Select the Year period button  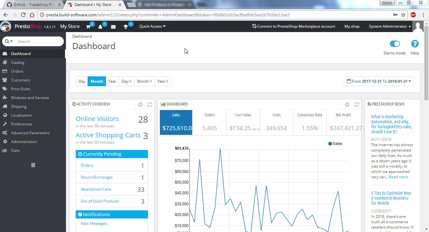tap(112, 81)
